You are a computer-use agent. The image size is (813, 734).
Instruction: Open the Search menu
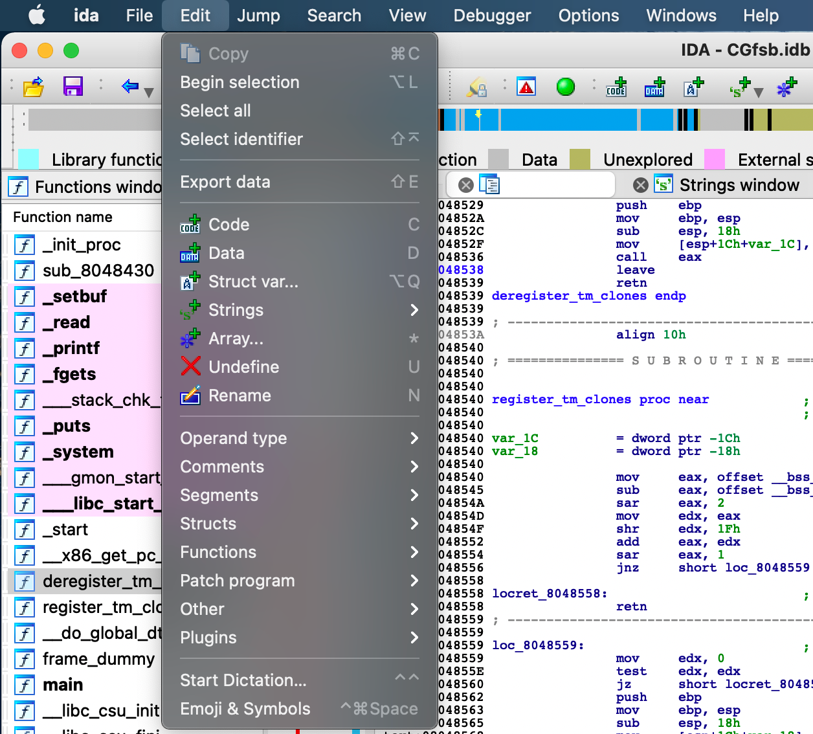click(x=334, y=16)
